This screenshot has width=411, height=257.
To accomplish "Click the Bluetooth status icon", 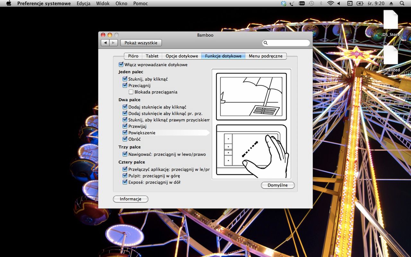I will click(x=320, y=4).
